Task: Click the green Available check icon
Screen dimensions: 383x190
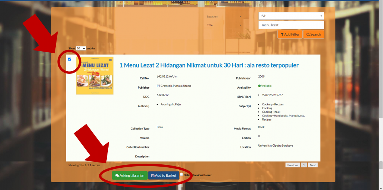Action: (x=259, y=86)
